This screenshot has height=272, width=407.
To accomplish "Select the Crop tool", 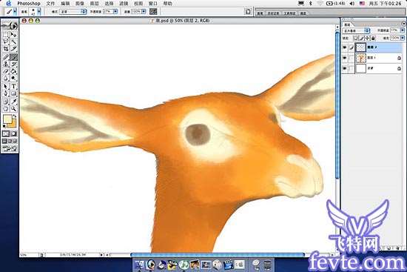I will [x=6, y=49].
